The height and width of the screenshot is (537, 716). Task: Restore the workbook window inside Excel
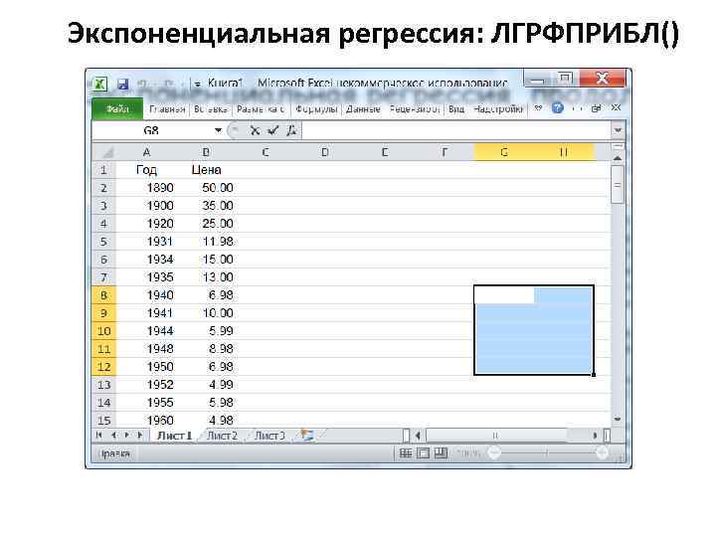(x=596, y=108)
